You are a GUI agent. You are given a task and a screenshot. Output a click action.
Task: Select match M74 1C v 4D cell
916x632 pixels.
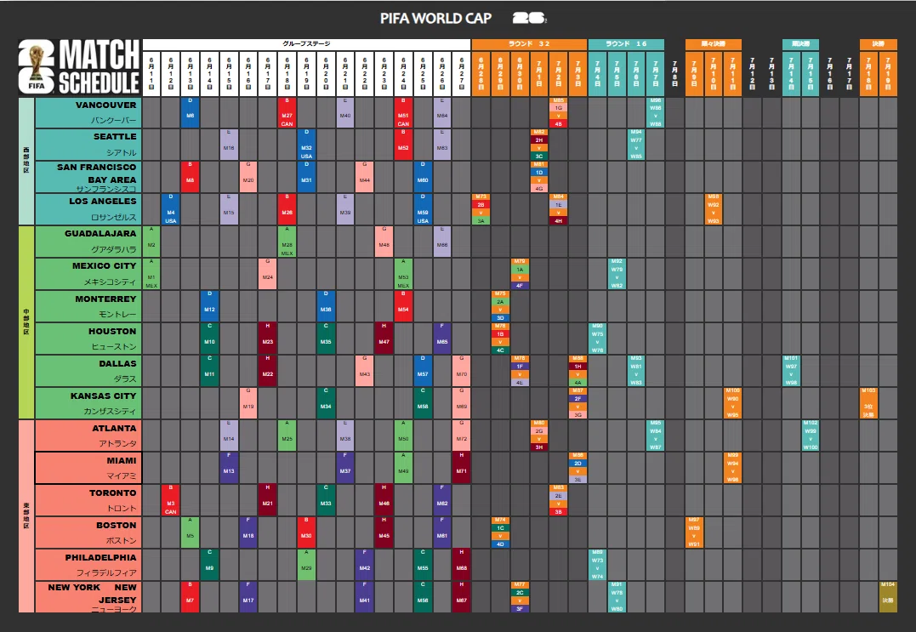point(500,532)
